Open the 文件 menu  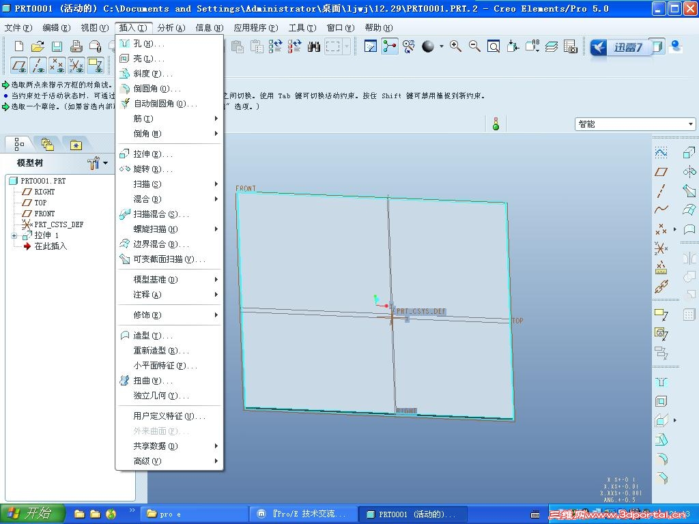pyautogui.click(x=18, y=27)
